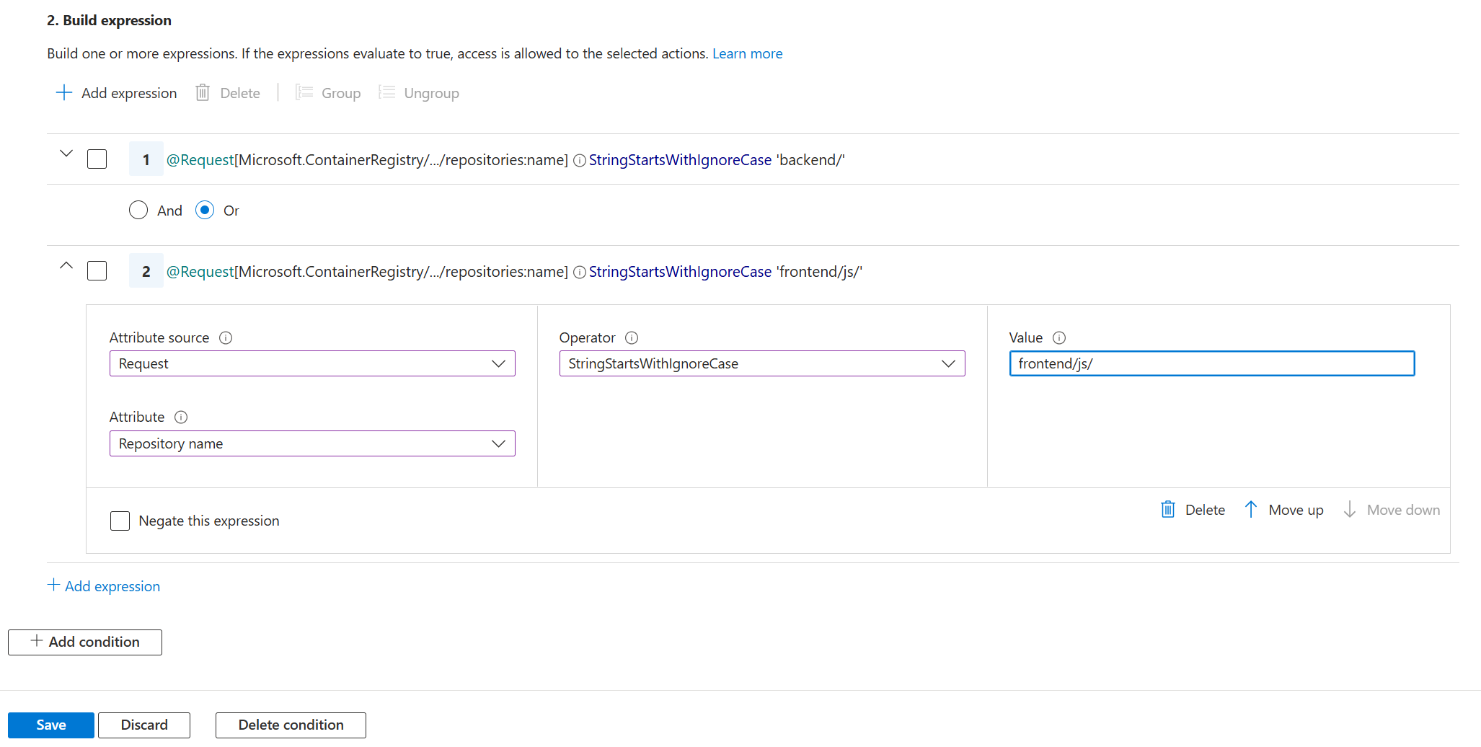Open the Attribute source dropdown
This screenshot has height=747, width=1481.
(x=312, y=364)
